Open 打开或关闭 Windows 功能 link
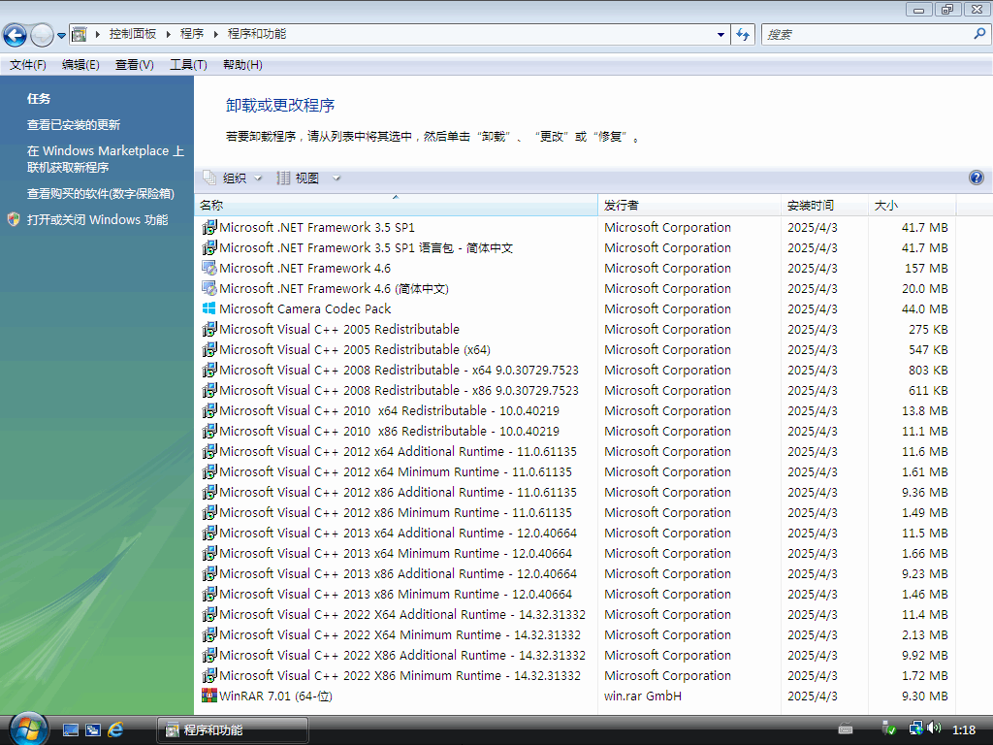Image resolution: width=993 pixels, height=745 pixels. click(x=98, y=220)
